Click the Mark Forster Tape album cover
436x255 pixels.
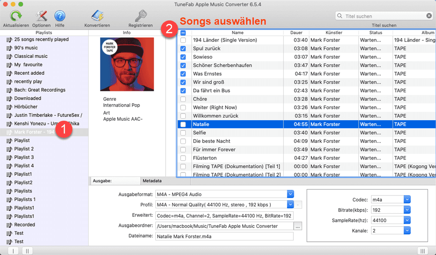pos(121,64)
